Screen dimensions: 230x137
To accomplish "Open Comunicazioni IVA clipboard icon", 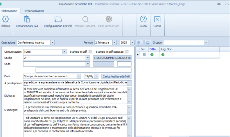I will 27,19.
